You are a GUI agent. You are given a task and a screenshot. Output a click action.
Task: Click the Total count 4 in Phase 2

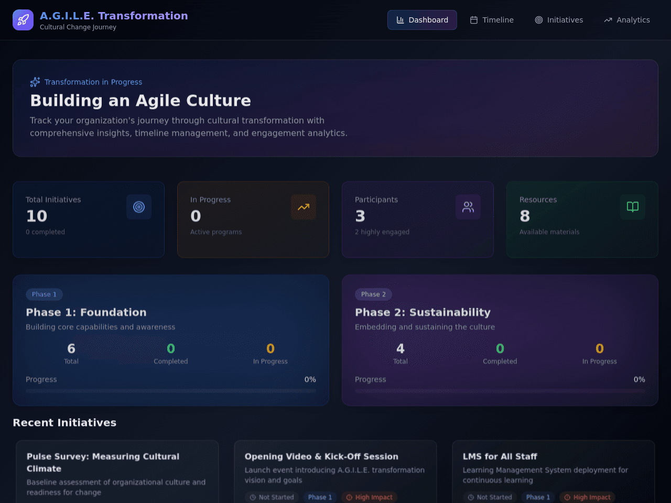[x=401, y=348]
